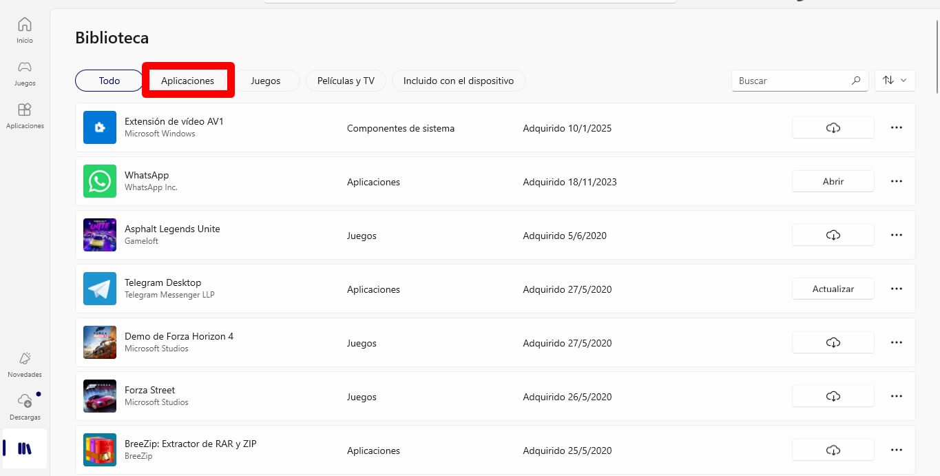Click the Forza Street game thumbnail
The image size is (940, 476).
coord(100,396)
